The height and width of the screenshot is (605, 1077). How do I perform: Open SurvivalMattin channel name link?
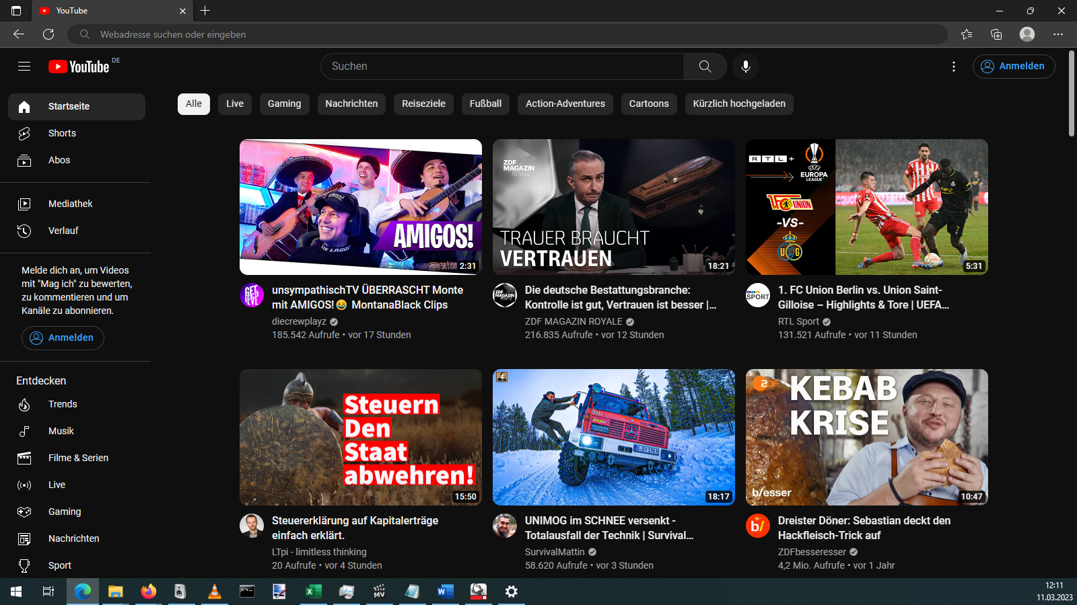coord(555,552)
